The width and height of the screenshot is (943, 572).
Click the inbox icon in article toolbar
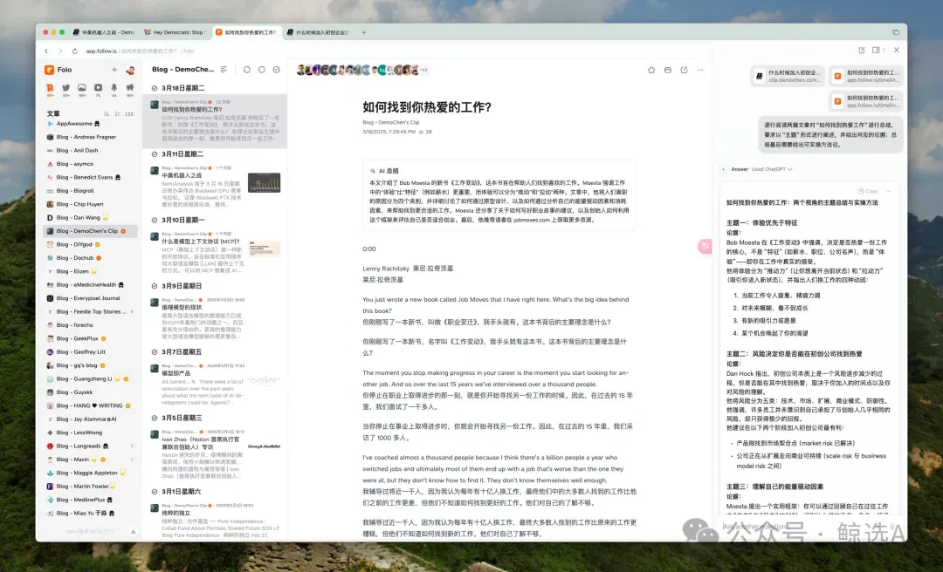668,70
